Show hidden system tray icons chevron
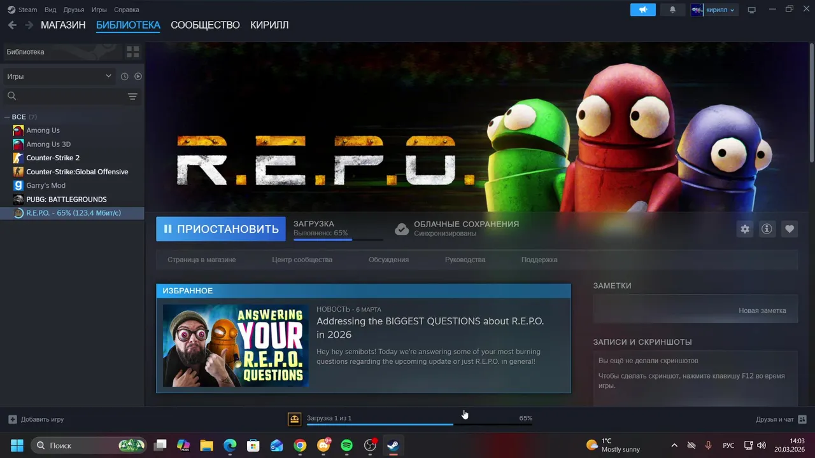This screenshot has width=815, height=458. point(674,445)
